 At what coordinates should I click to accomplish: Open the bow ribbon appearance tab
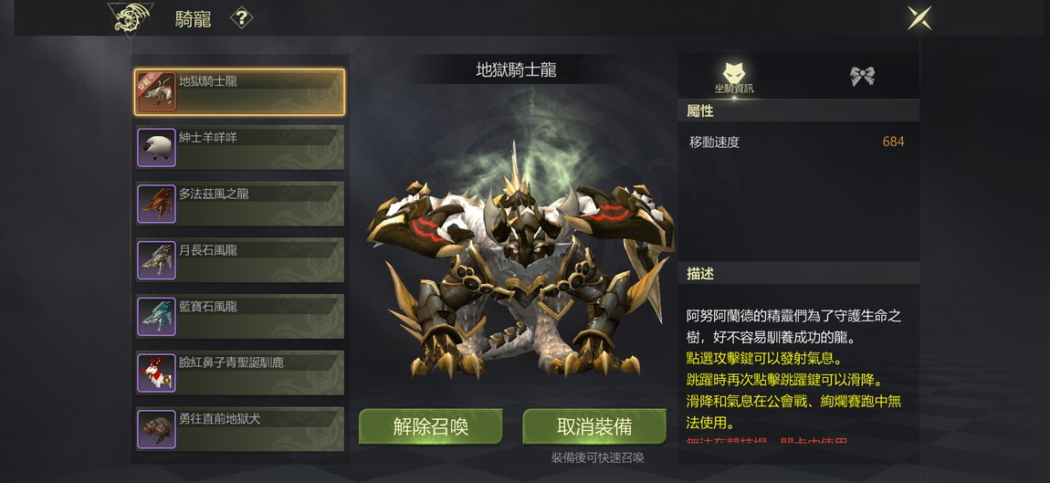pyautogui.click(x=863, y=76)
